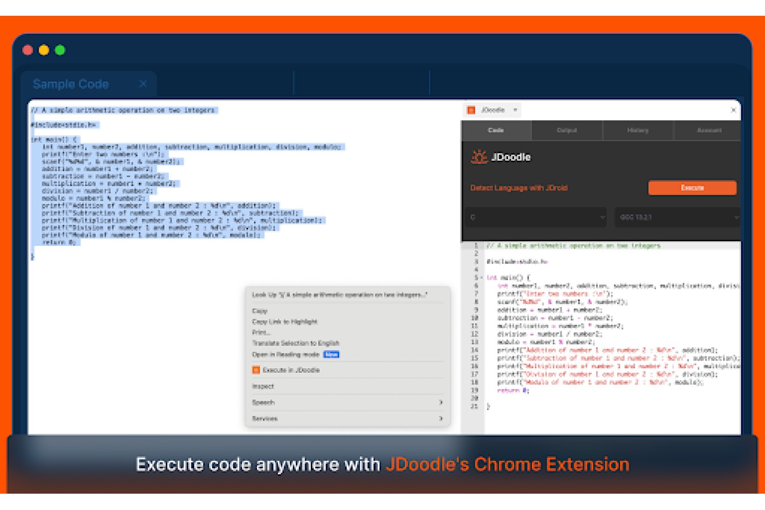Click the selected #include<stdio.h> line on the page
Screen dimensions: 765x510
click(x=64, y=125)
